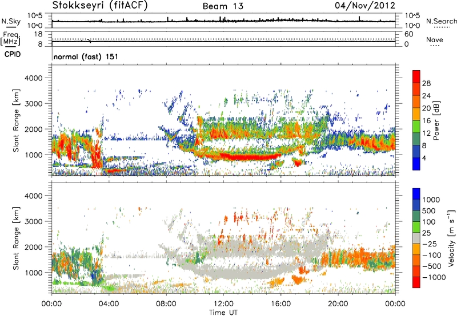
Task: Click the '18' tick of the frequency axis
Action: [x=38, y=34]
